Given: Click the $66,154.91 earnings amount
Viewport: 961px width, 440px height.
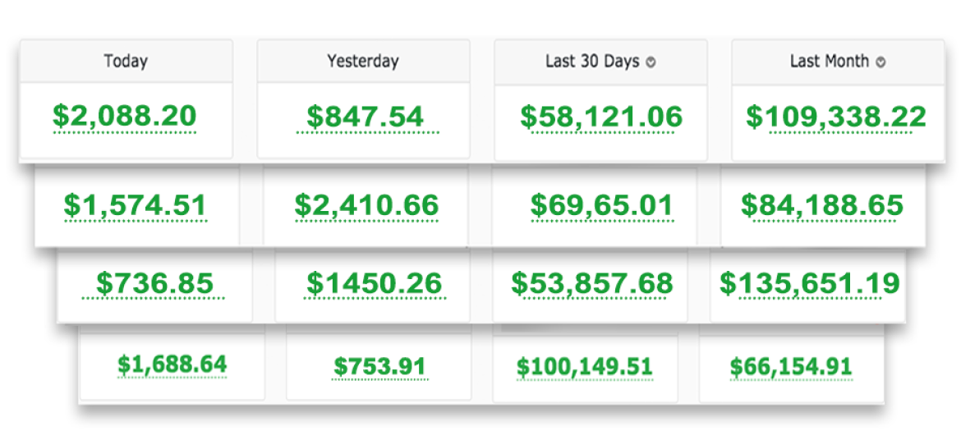Looking at the screenshot, I should (791, 367).
